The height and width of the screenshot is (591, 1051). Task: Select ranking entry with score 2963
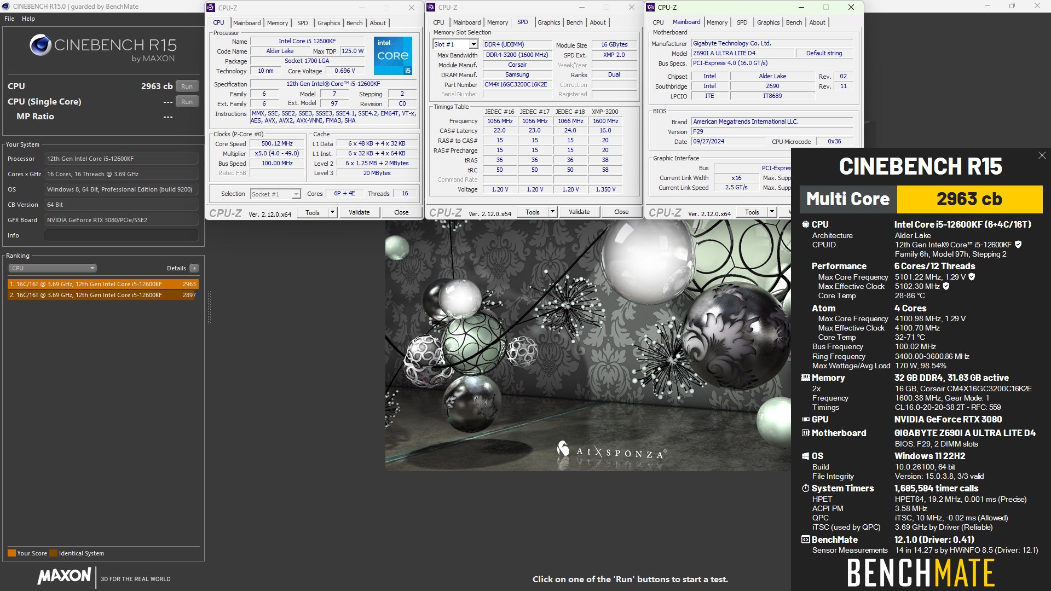pyautogui.click(x=103, y=284)
